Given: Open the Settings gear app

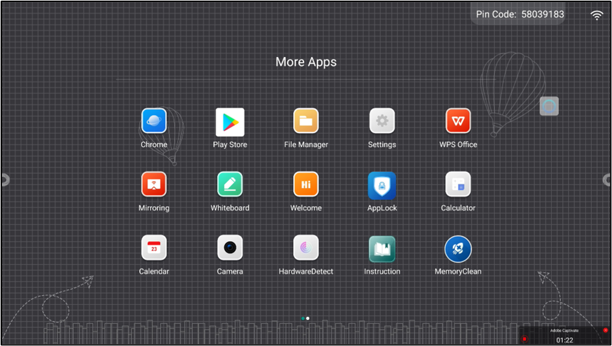Looking at the screenshot, I should coord(382,121).
